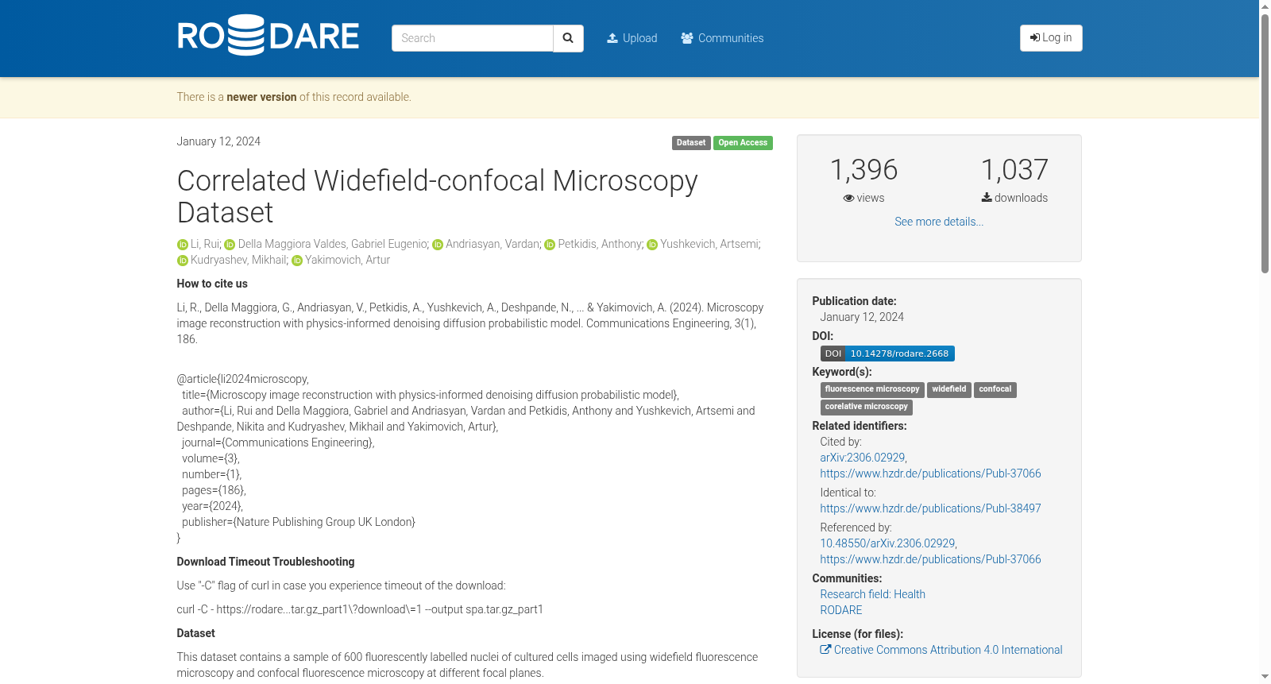Image resolution: width=1271 pixels, height=684 pixels.
Task: Click ORCID icon beside Della Maggiora Valdes
Action: click(x=230, y=245)
